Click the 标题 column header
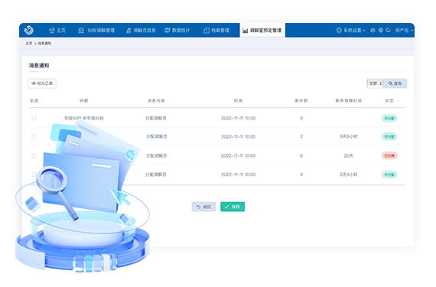Screen dimensions: 436x287 tap(83, 101)
